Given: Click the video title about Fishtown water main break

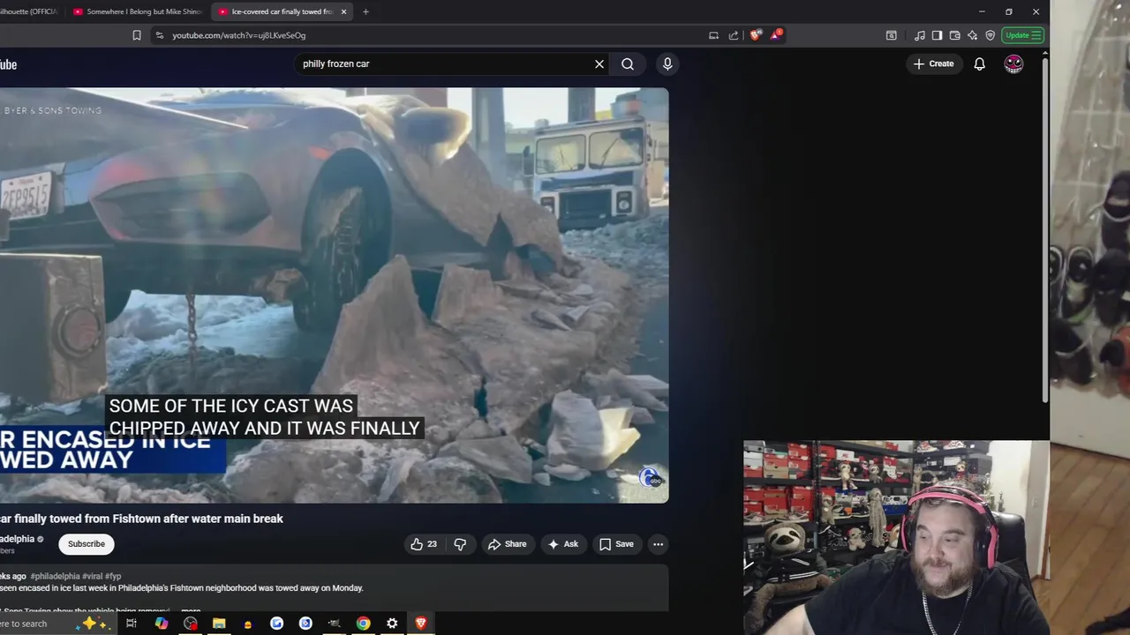Looking at the screenshot, I should pyautogui.click(x=141, y=519).
